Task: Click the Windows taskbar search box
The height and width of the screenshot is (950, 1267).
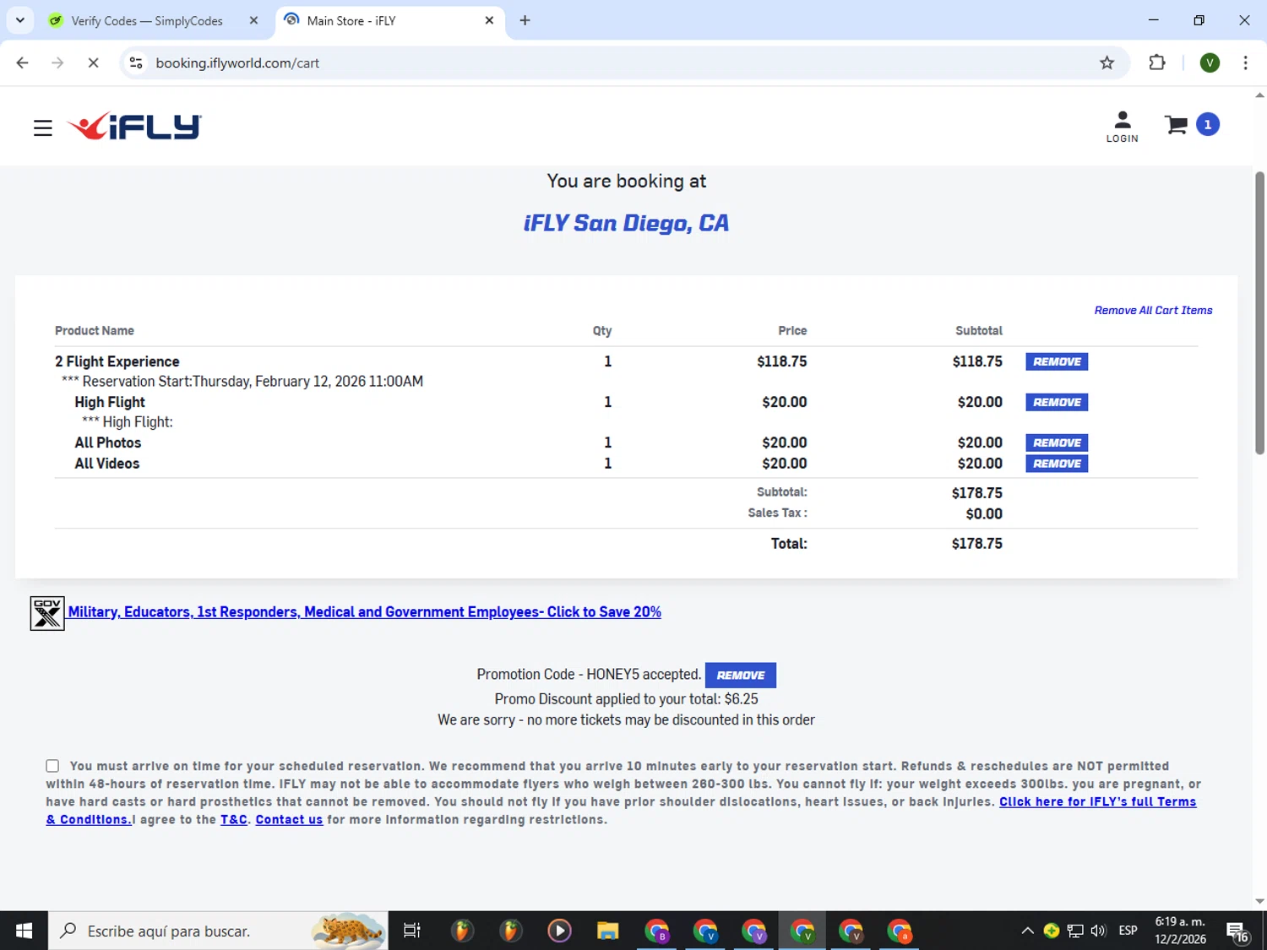Action: (218, 931)
